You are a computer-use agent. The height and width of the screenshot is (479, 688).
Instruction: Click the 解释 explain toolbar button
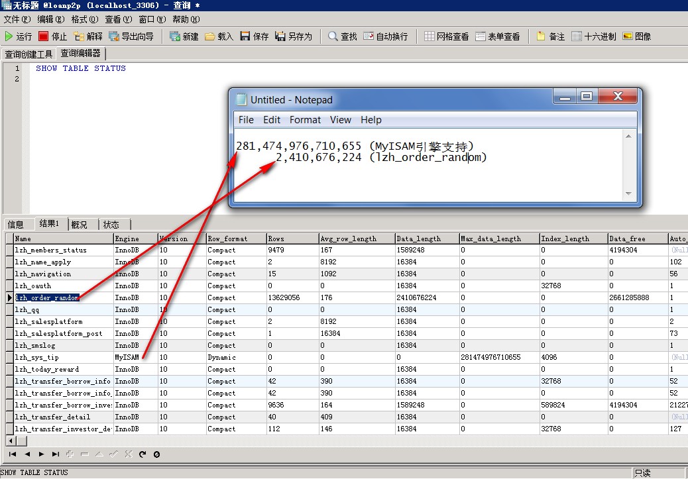coord(88,36)
